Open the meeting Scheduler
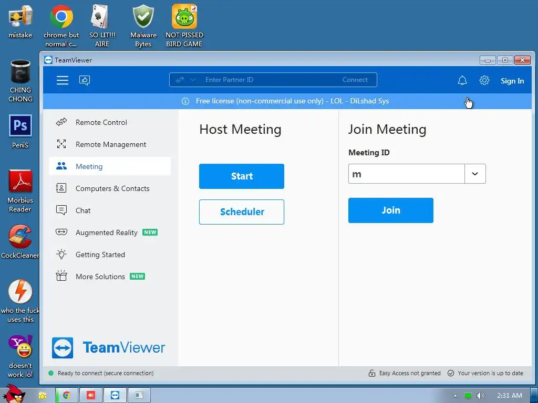The image size is (538, 403). point(242,212)
